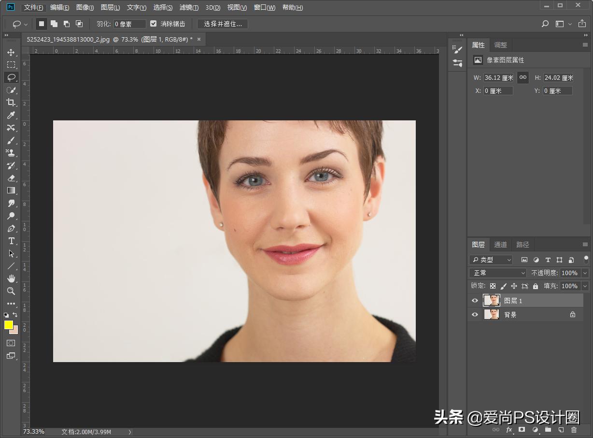Image resolution: width=593 pixels, height=438 pixels.
Task: Select the Hand tool
Action: click(x=11, y=278)
